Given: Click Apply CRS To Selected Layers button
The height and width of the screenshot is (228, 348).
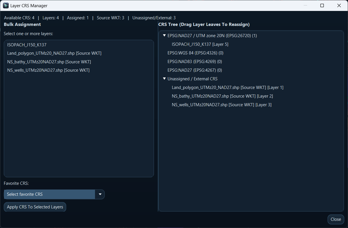Looking at the screenshot, I should click(x=35, y=207).
